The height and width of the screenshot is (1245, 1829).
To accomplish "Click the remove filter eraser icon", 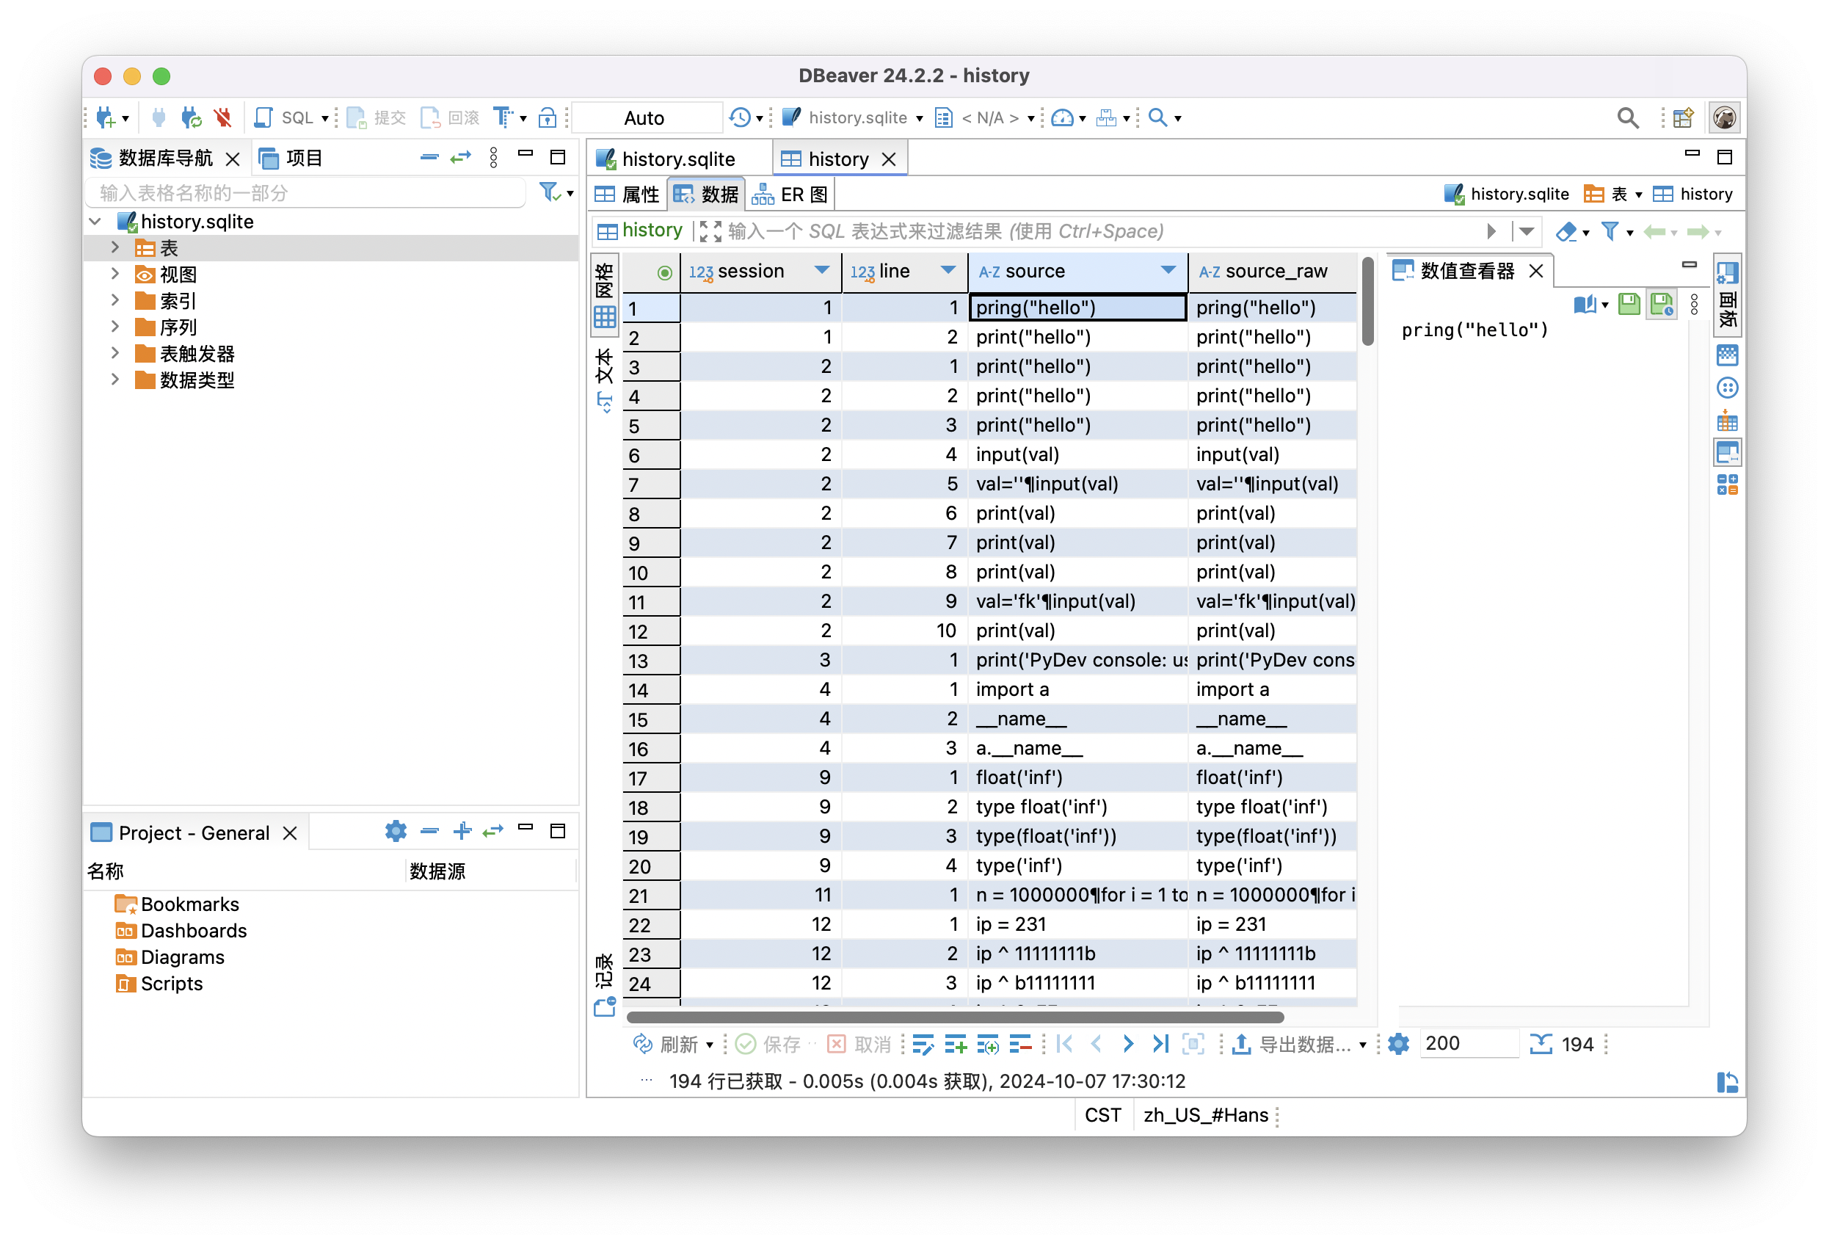I will (1566, 231).
